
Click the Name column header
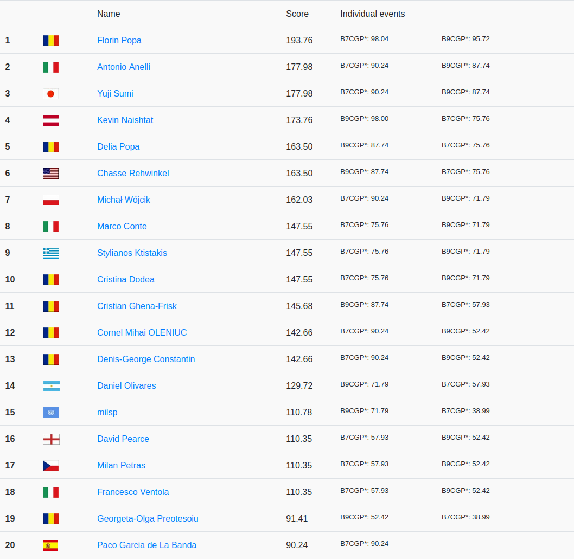(109, 14)
